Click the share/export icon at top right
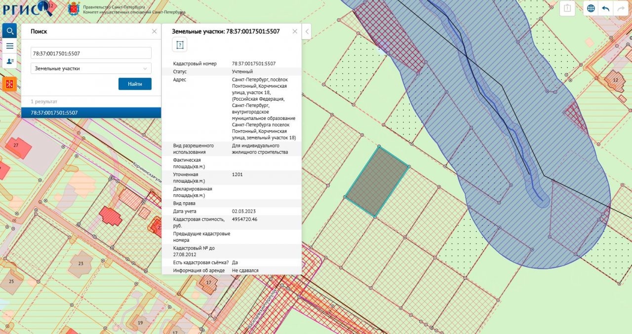 pos(567,8)
